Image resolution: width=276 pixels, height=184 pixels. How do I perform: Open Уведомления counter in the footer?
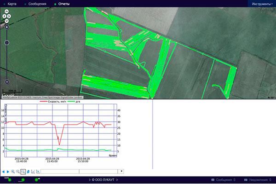click(258, 180)
